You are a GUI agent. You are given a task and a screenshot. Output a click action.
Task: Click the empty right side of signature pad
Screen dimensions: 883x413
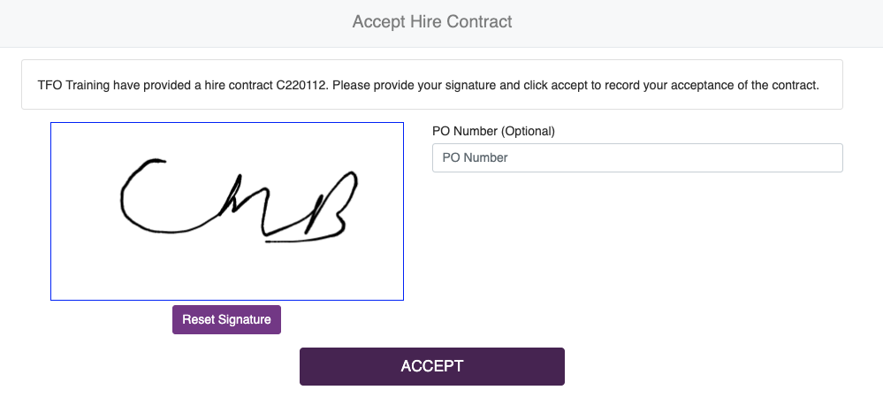point(383,211)
